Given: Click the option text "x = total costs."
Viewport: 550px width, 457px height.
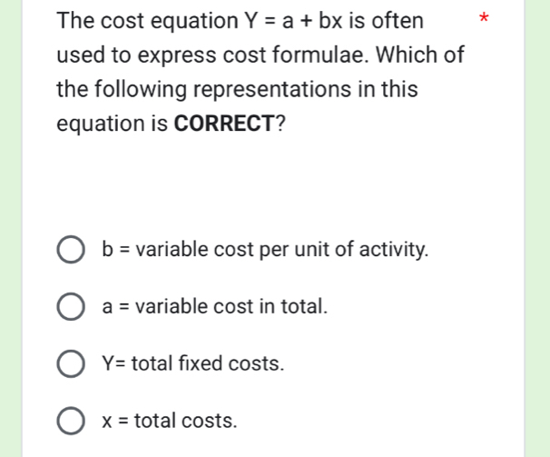Looking at the screenshot, I should point(171,422).
